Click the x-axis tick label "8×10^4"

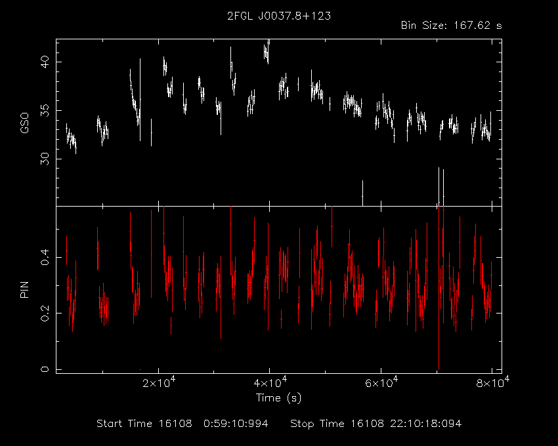click(492, 382)
